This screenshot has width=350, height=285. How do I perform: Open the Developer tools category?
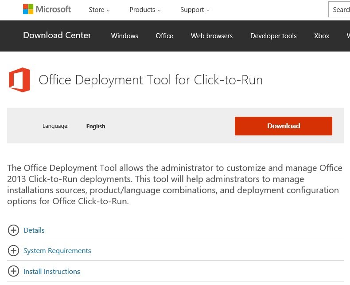(273, 36)
